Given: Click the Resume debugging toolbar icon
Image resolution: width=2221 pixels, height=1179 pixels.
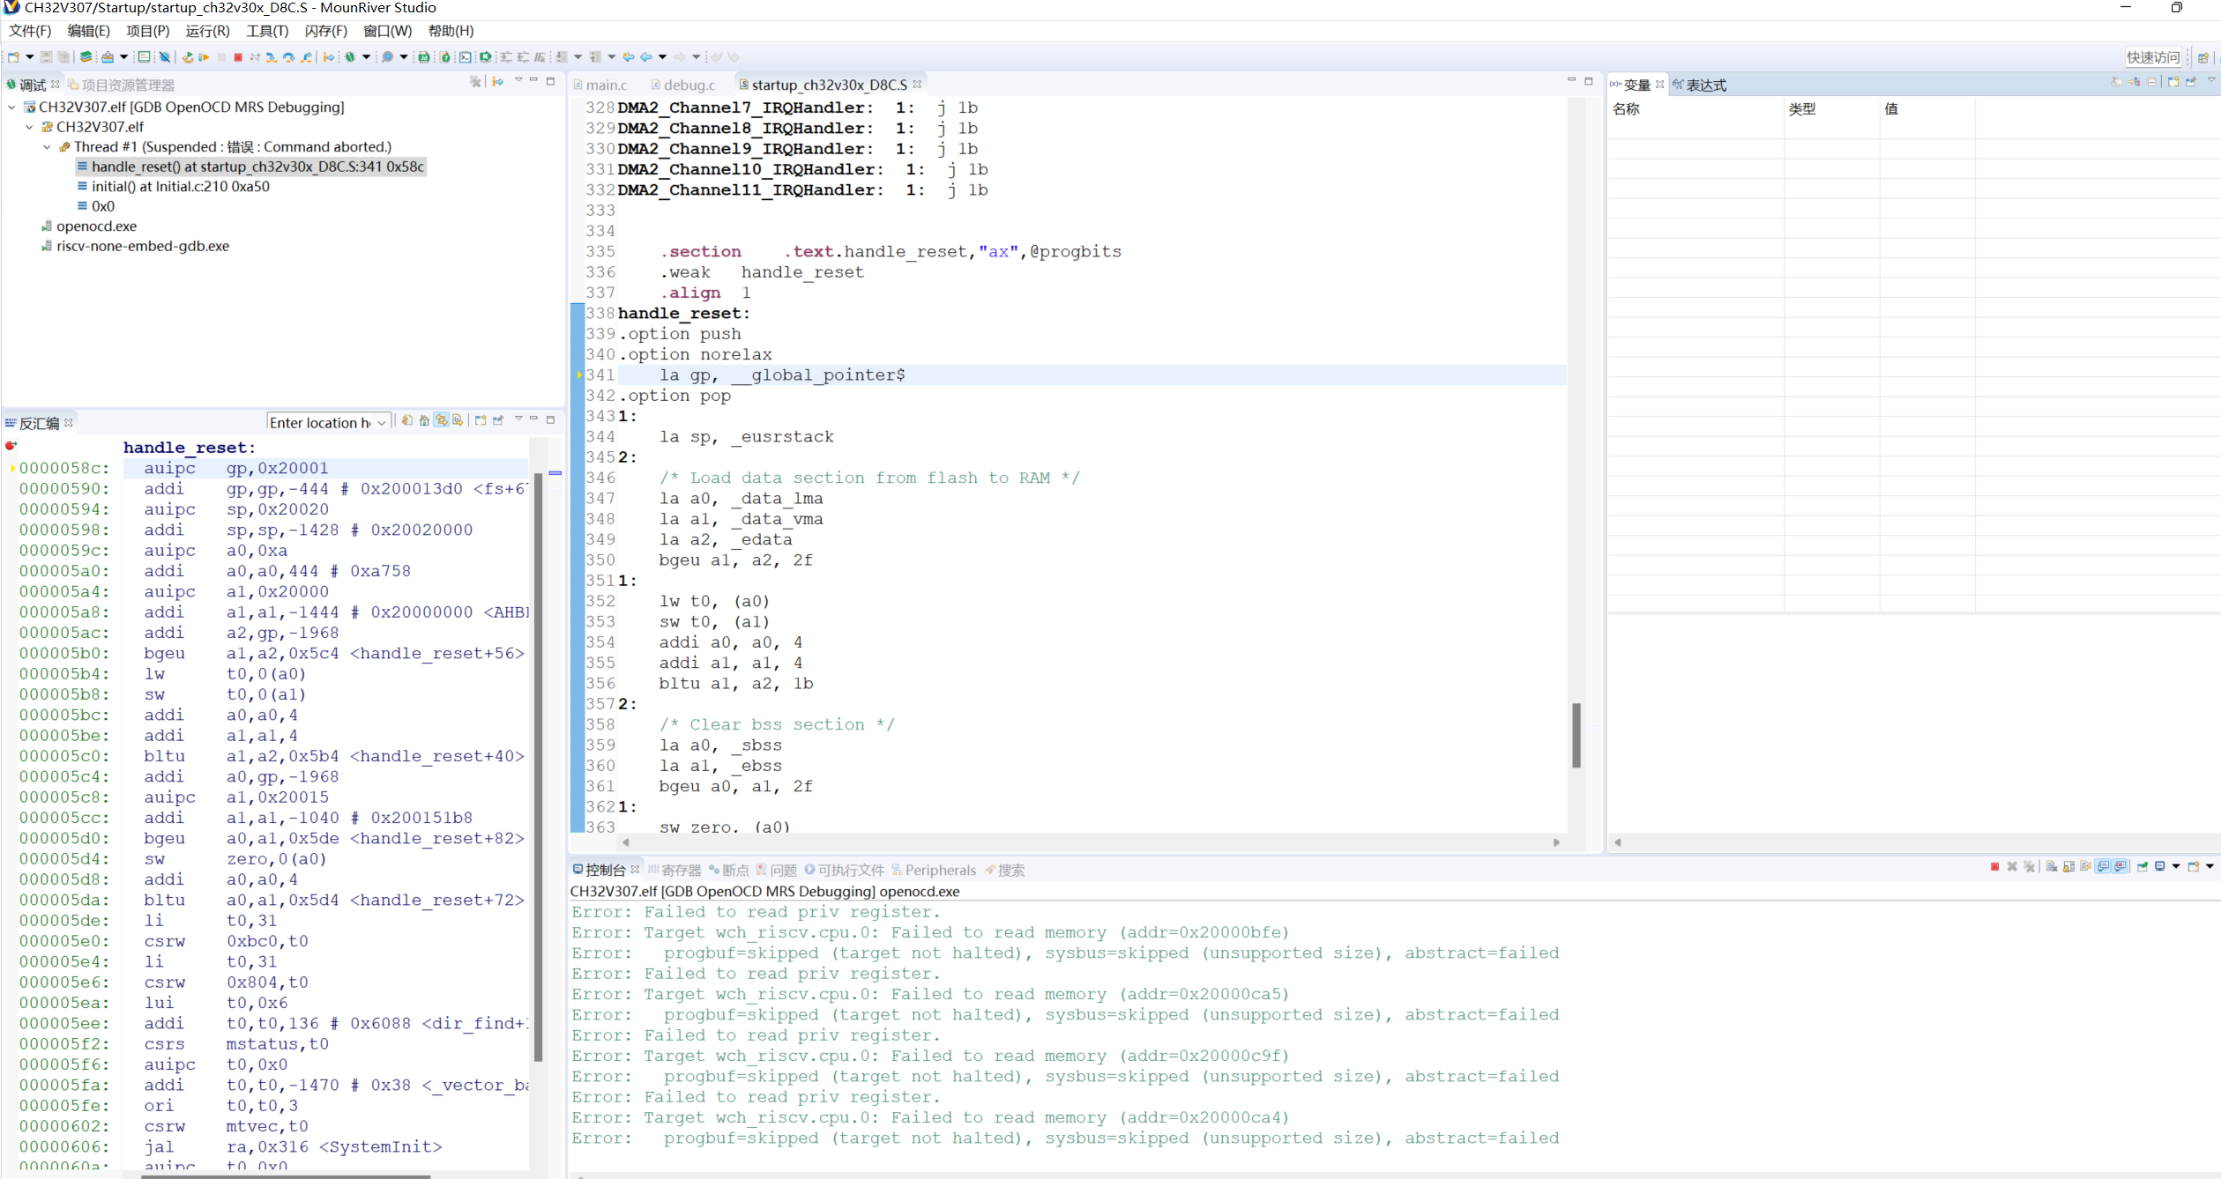Looking at the screenshot, I should (204, 57).
